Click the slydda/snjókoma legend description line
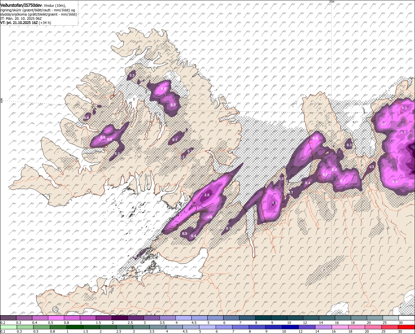415x334 pixels. tap(39, 15)
